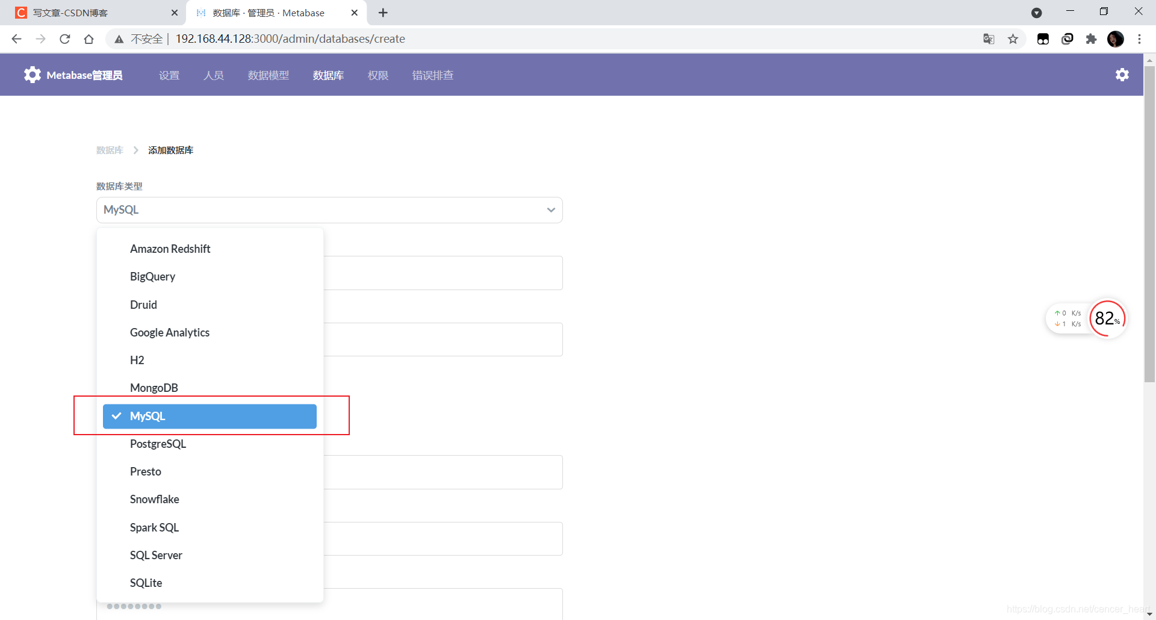Open Chrome three-dot menu
This screenshot has height=620, width=1156.
pos(1139,39)
